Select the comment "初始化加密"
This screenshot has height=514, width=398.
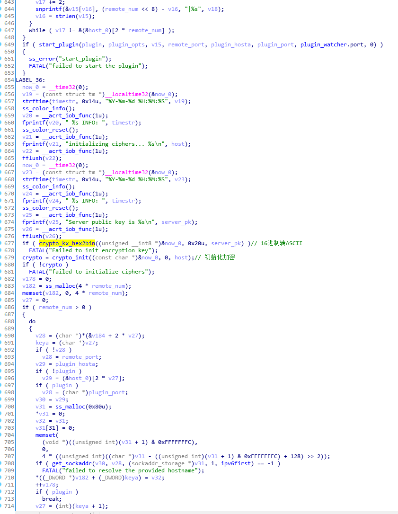coord(220,257)
